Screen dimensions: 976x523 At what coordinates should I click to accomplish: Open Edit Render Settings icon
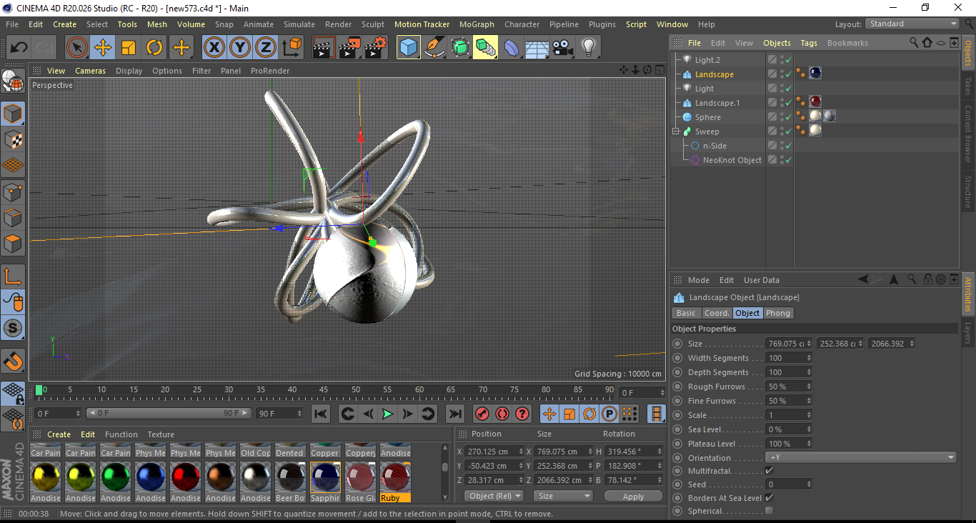click(375, 48)
